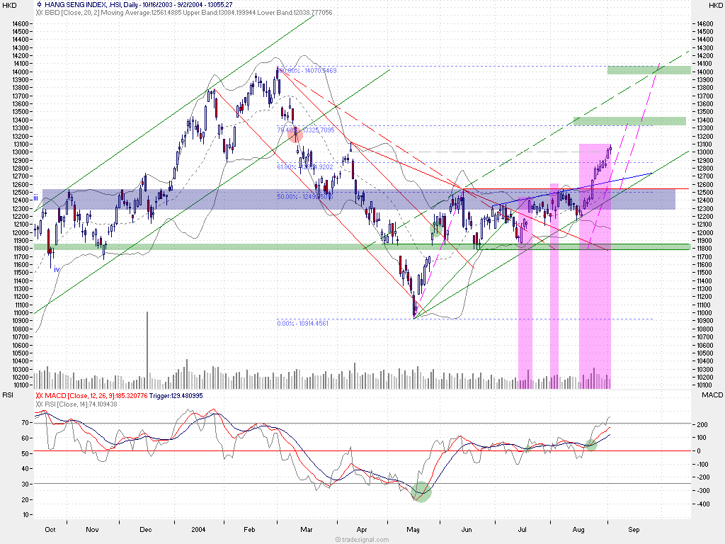
Task: Click the green target zone near 13400
Action: (x=629, y=121)
